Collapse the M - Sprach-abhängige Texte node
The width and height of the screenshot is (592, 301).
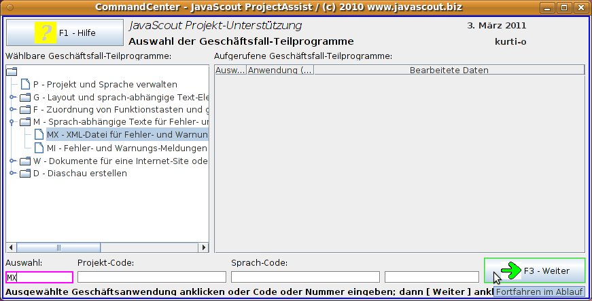pyautogui.click(x=12, y=123)
